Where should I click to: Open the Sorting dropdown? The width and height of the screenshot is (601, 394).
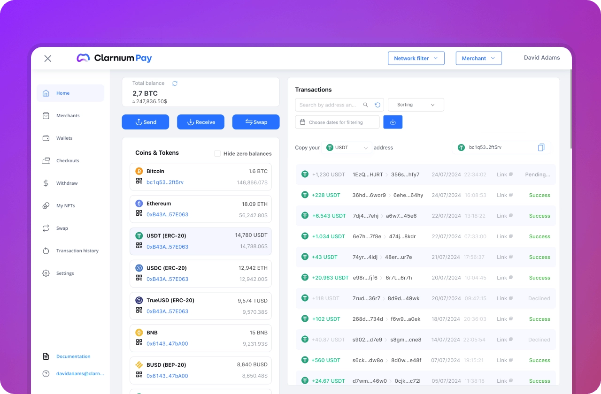pyautogui.click(x=416, y=105)
